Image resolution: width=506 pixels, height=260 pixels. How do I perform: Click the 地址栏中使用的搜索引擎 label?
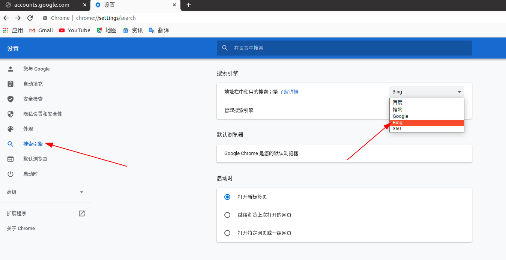(251, 92)
